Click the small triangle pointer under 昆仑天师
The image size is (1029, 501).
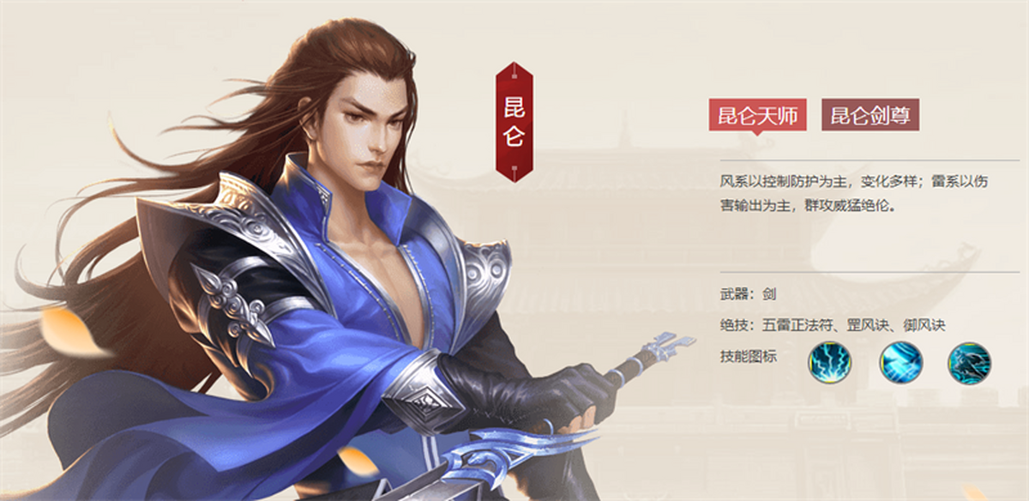point(757,133)
